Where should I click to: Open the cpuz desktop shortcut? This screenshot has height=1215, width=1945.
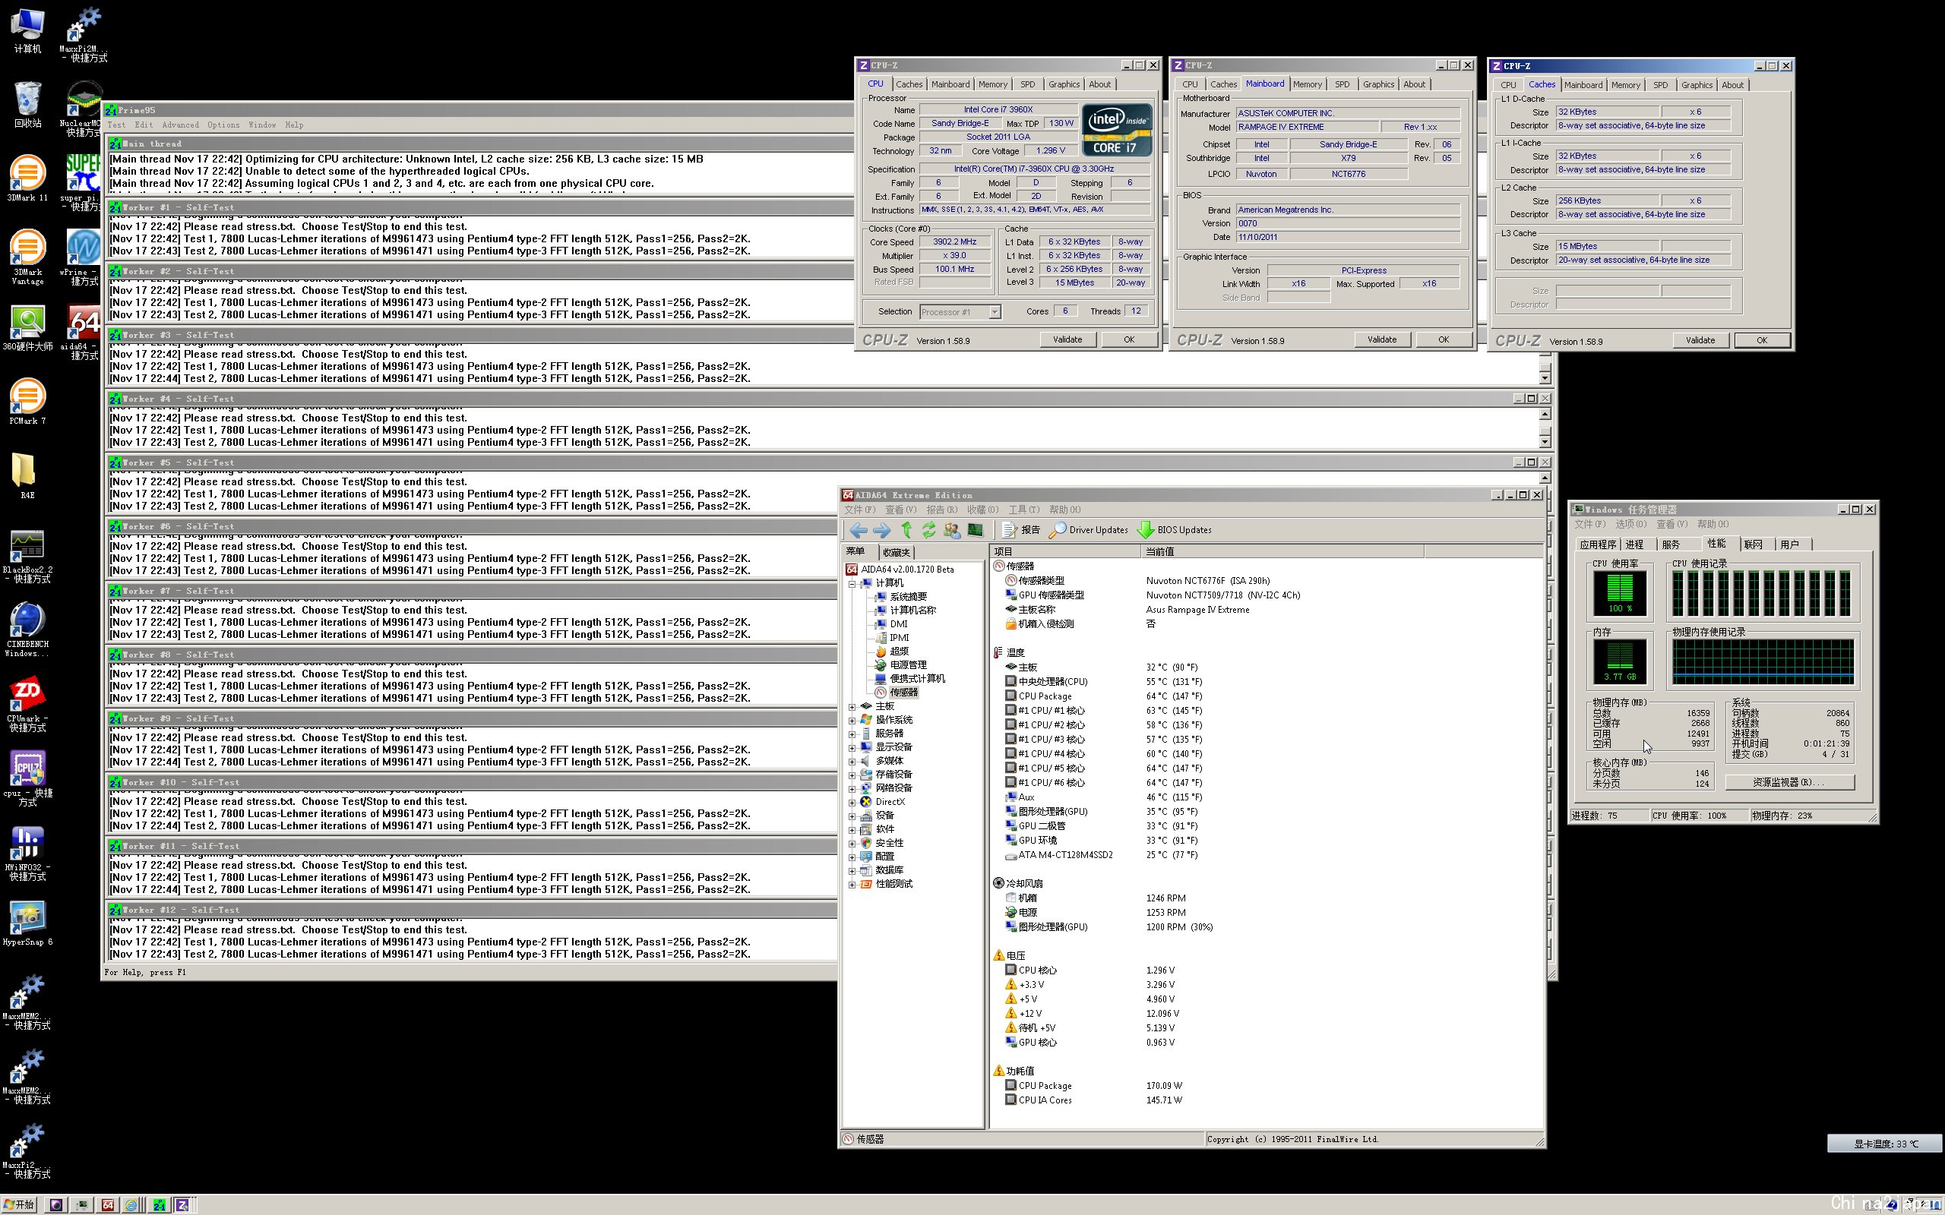coord(27,778)
